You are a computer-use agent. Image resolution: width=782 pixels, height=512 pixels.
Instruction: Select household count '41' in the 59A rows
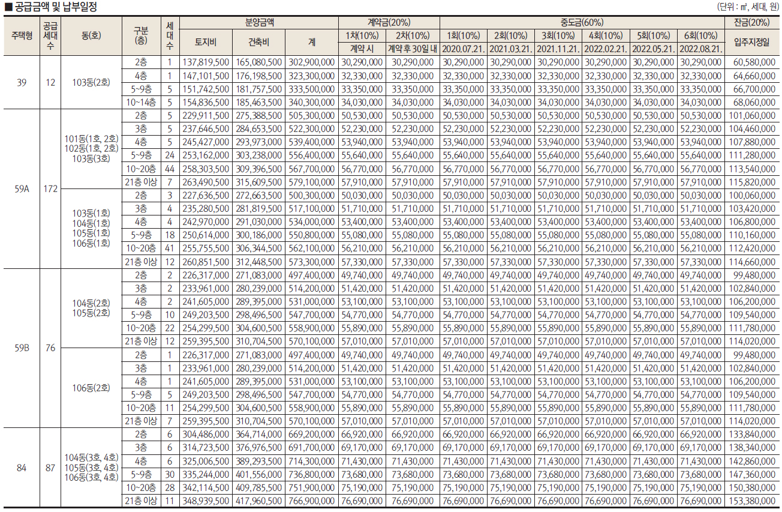[170, 248]
